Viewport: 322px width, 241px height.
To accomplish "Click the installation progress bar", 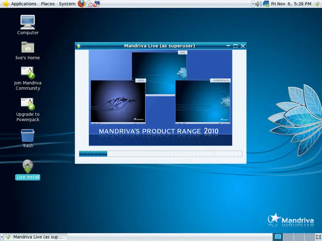I will (x=161, y=154).
